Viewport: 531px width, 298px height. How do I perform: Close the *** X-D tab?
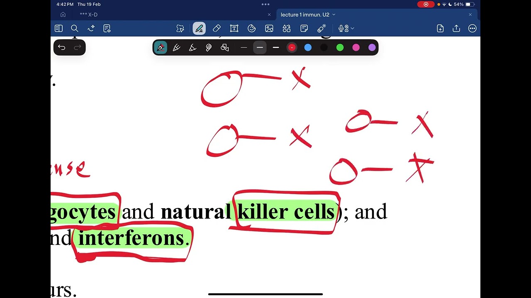click(x=269, y=14)
